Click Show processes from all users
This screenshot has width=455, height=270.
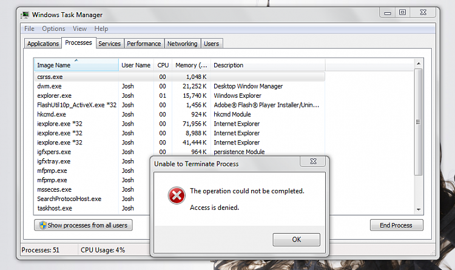click(x=83, y=225)
